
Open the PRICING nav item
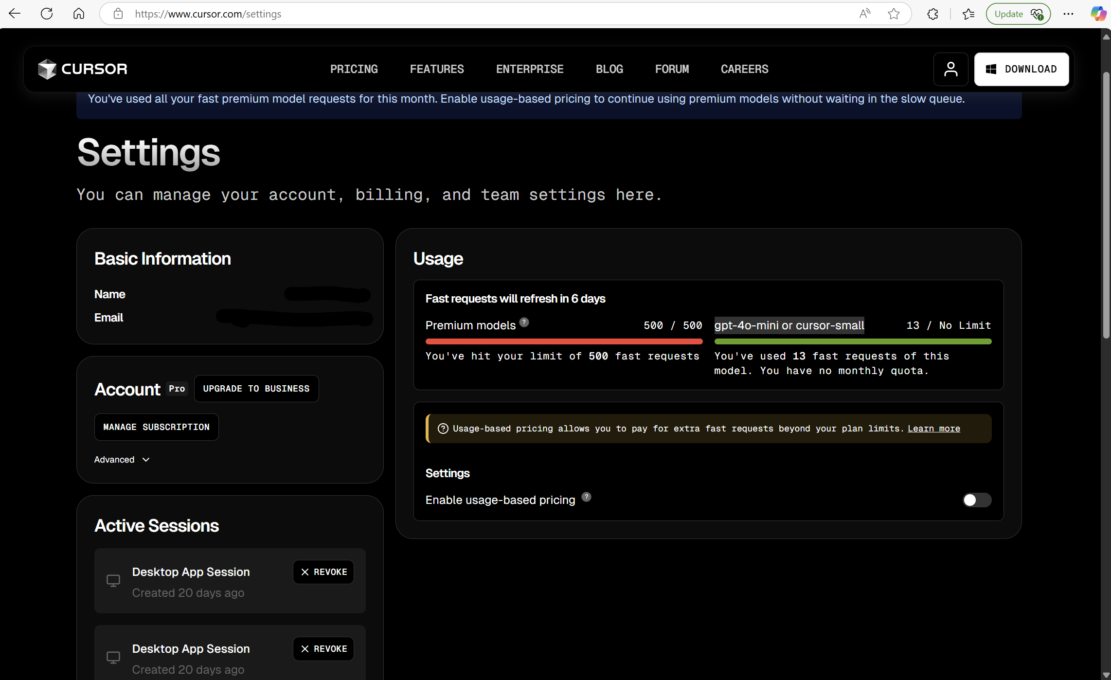click(354, 69)
